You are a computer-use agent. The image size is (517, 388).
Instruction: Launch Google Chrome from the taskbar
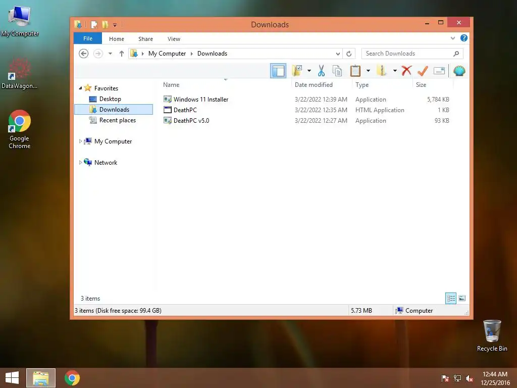pyautogui.click(x=72, y=378)
